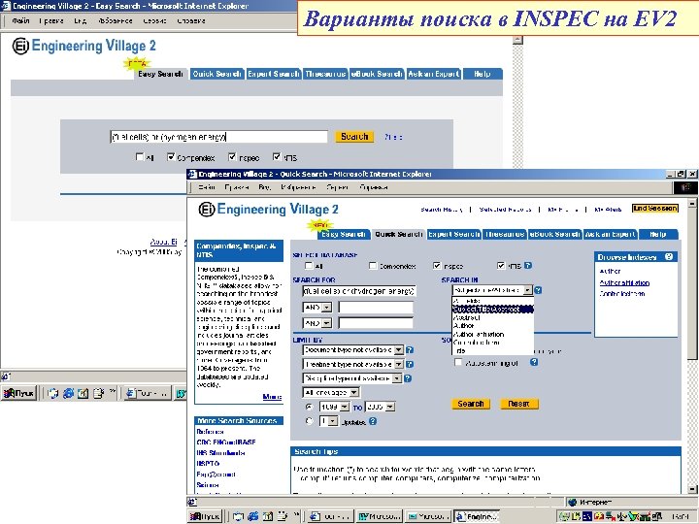Open help icon beside Discipline type dropdown

pos(408,378)
